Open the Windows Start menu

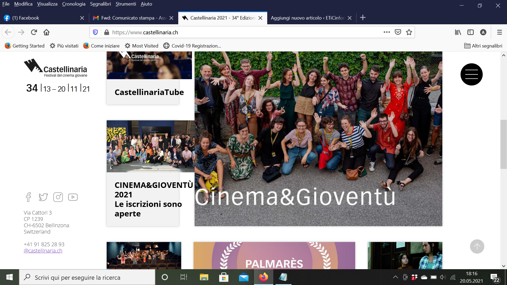coord(10,277)
